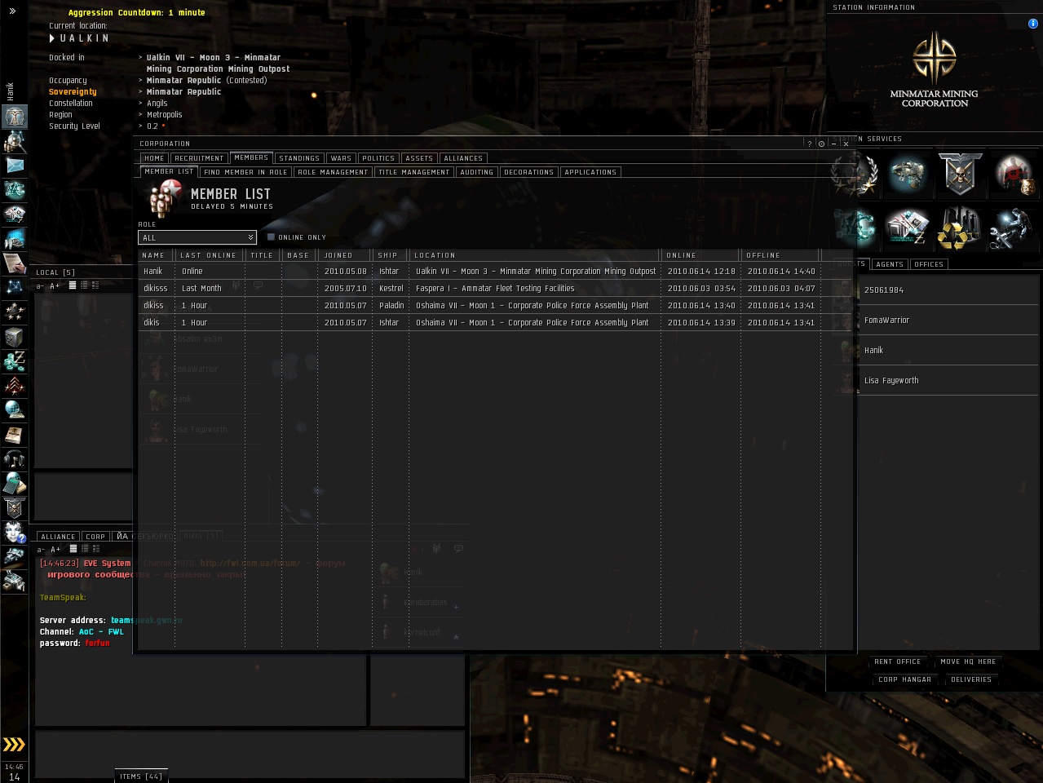Click the corporation window pin icon
1043x783 pixels.
tap(822, 144)
